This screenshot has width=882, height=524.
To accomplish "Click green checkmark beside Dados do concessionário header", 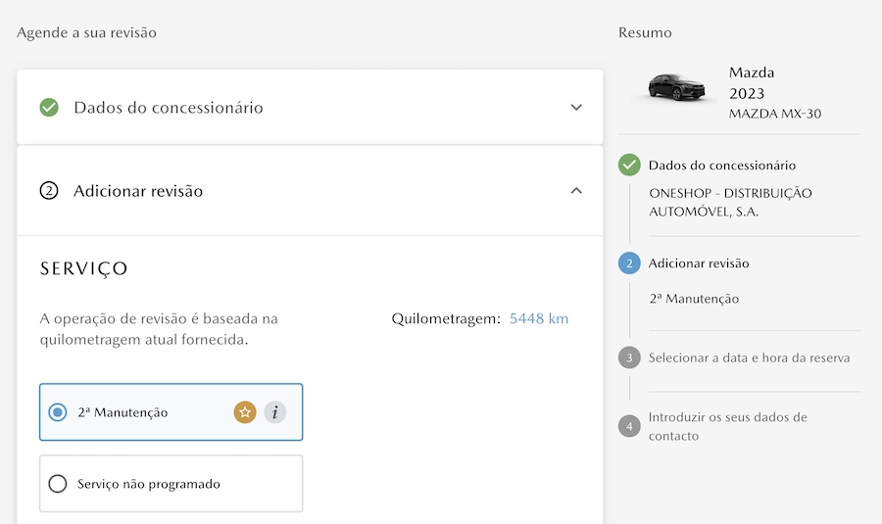I will 49,108.
